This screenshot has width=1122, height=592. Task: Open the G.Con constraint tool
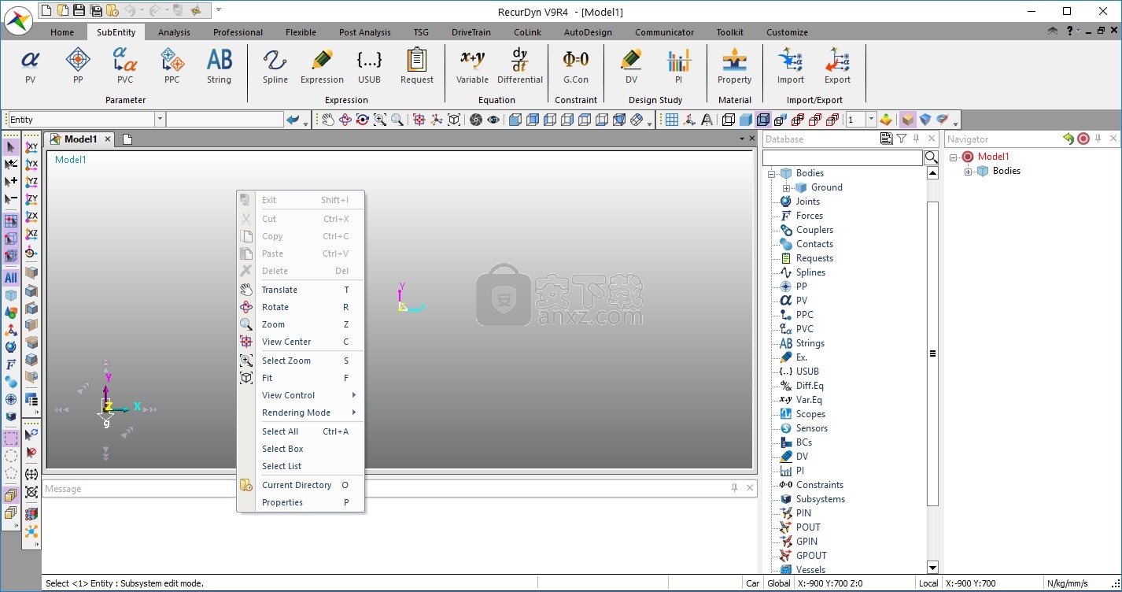(x=576, y=65)
